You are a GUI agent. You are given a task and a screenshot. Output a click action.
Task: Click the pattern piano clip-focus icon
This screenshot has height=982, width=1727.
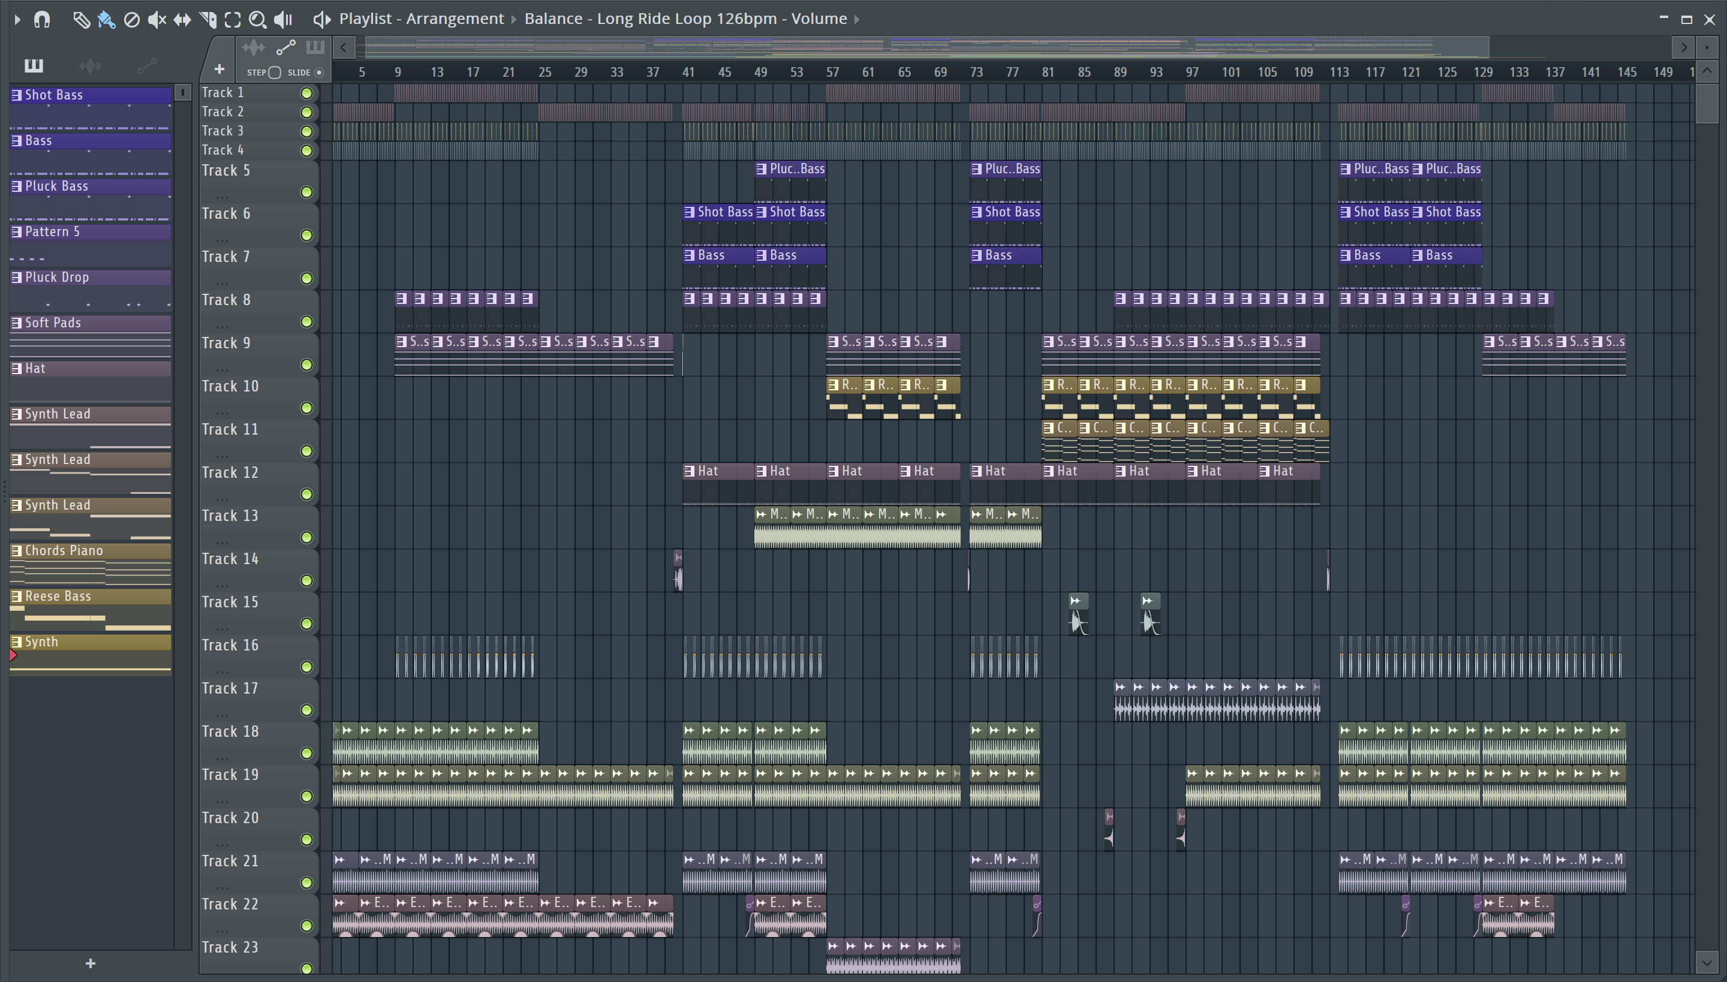tap(315, 48)
